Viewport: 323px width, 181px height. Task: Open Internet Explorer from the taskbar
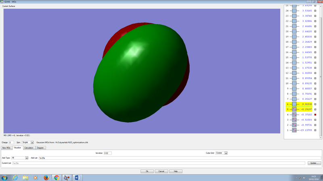click(15, 177)
